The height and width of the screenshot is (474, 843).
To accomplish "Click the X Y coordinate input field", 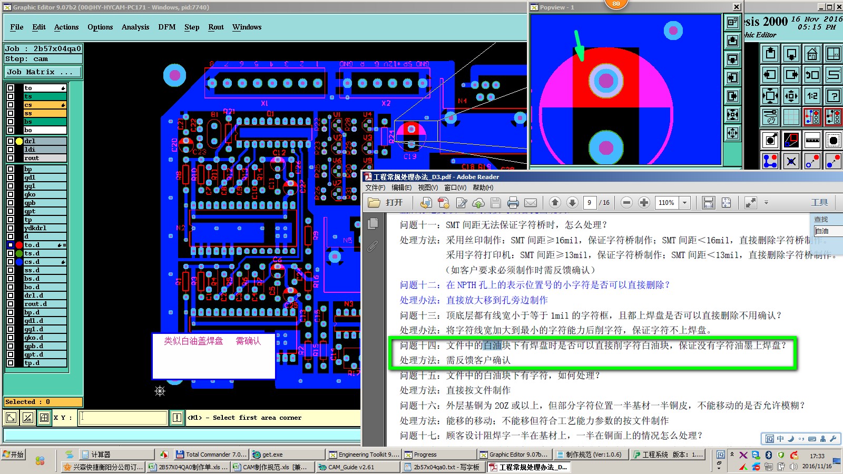I will point(123,418).
